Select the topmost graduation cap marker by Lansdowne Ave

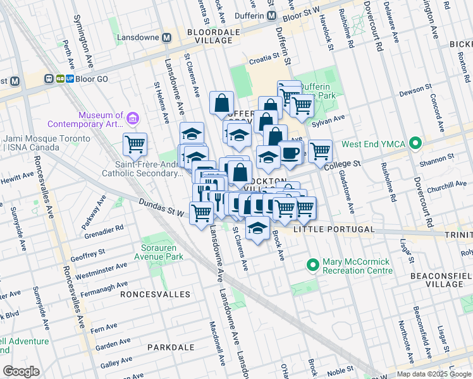pos(192,133)
